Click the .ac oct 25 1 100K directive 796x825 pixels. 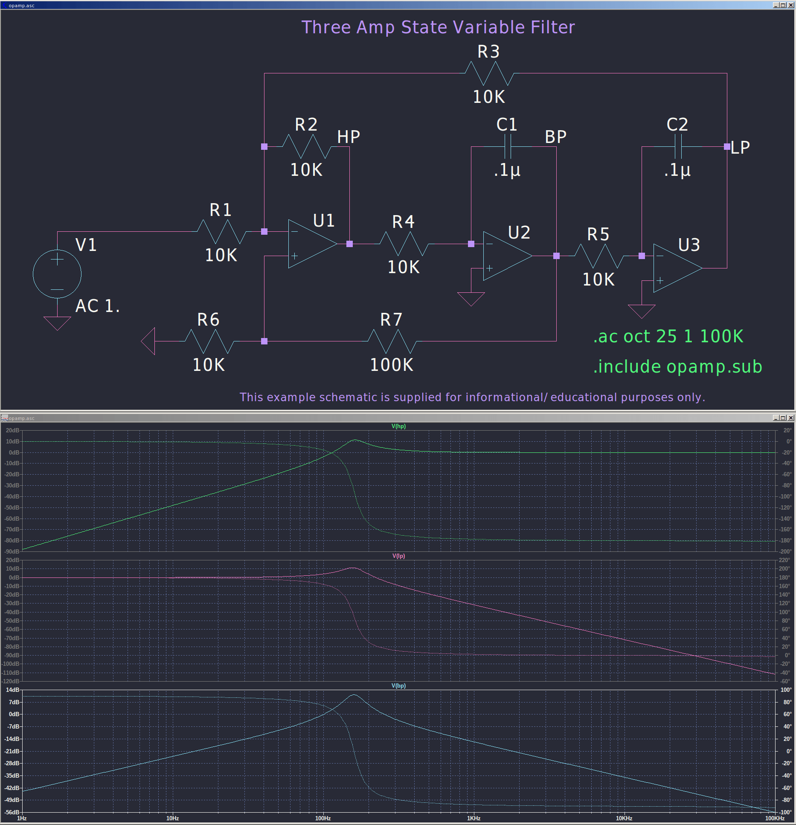[668, 336]
